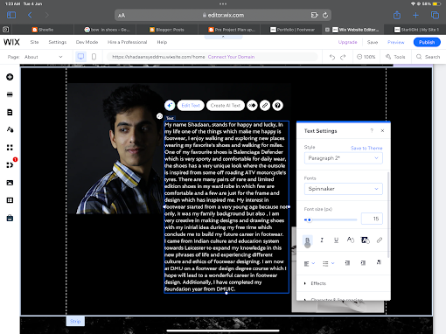Open the Help menu
Image resolution: width=446 pixels, height=334 pixels.
coord(162,42)
